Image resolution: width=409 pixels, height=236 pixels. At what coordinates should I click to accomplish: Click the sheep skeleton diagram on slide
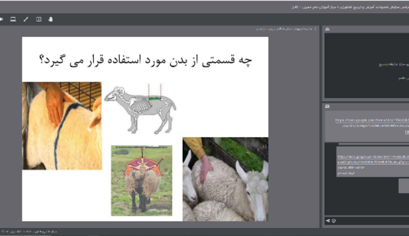tap(140, 109)
